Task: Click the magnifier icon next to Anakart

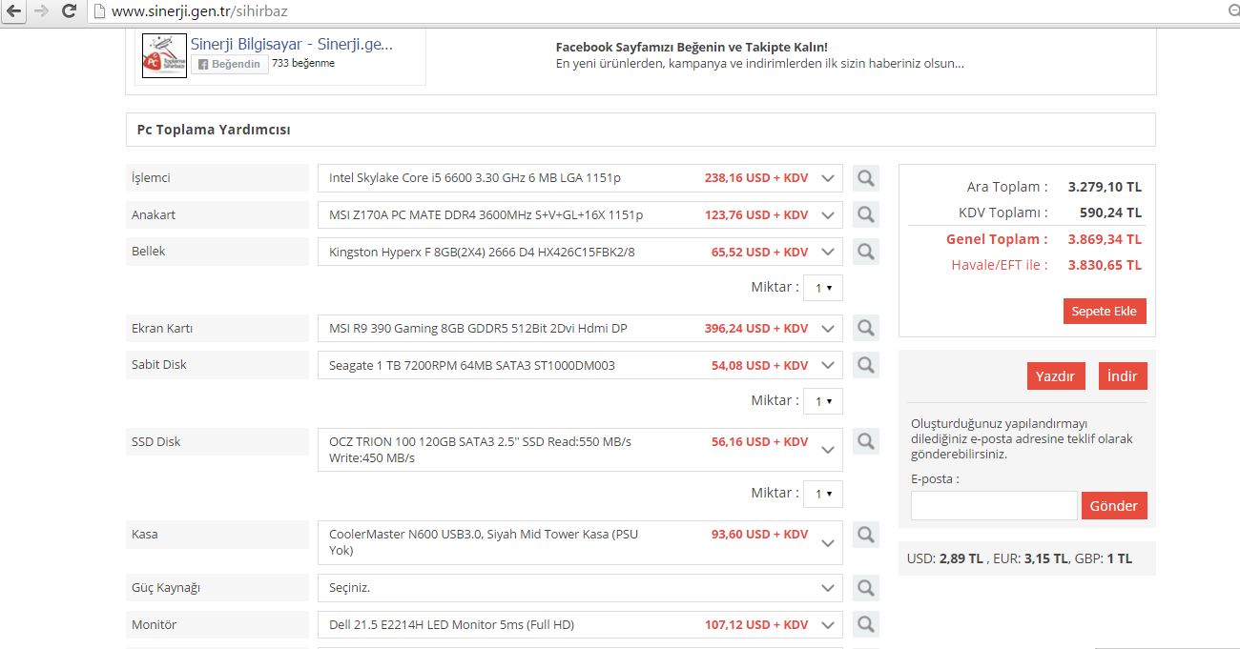Action: tap(866, 214)
